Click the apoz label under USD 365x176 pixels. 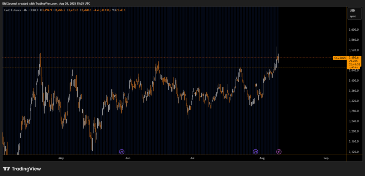pyautogui.click(x=352, y=16)
